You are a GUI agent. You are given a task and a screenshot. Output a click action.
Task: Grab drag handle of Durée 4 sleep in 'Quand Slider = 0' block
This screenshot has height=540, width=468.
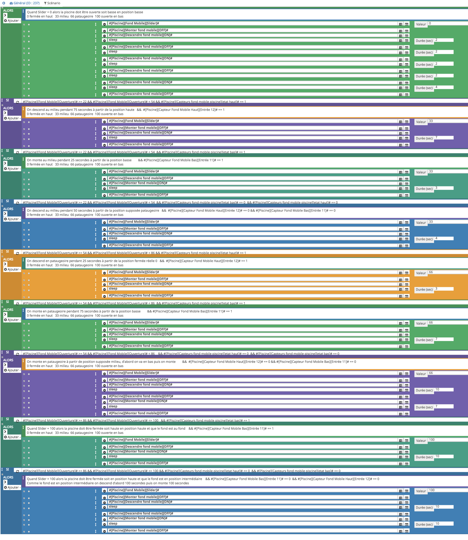tap(96, 88)
